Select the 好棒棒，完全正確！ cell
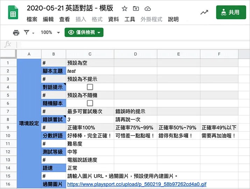The height and width of the screenshot is (189, 250). [x=90, y=136]
